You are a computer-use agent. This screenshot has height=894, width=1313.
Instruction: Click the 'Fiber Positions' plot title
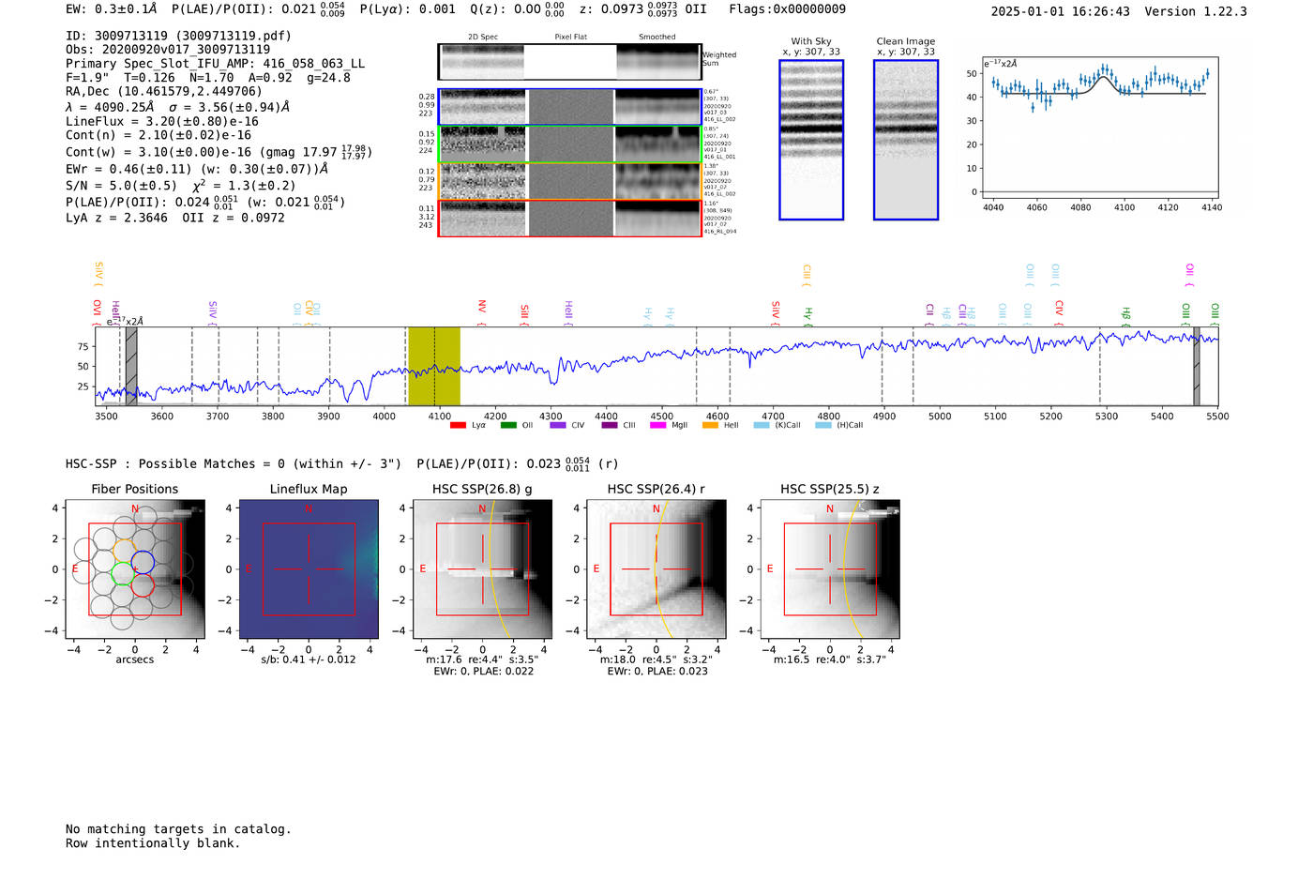coord(135,489)
